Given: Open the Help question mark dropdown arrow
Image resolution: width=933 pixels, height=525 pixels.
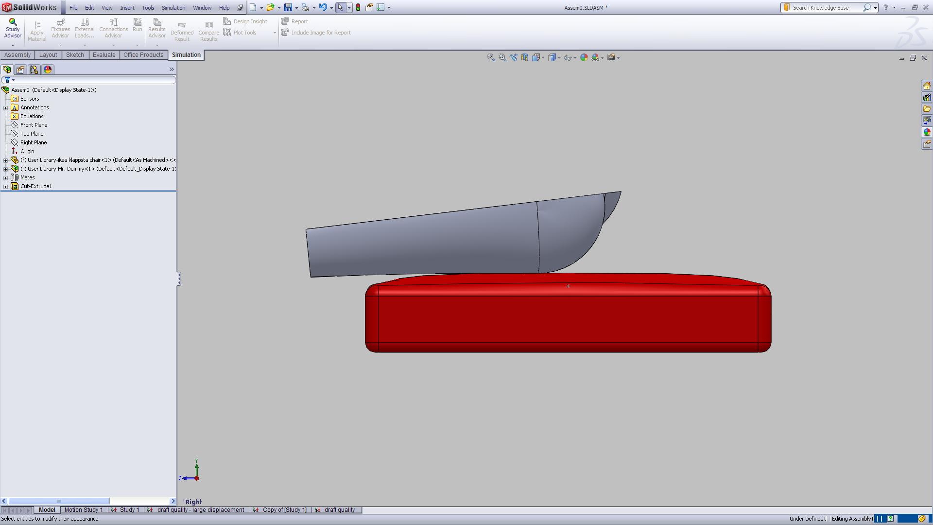Looking at the screenshot, I should click(894, 8).
